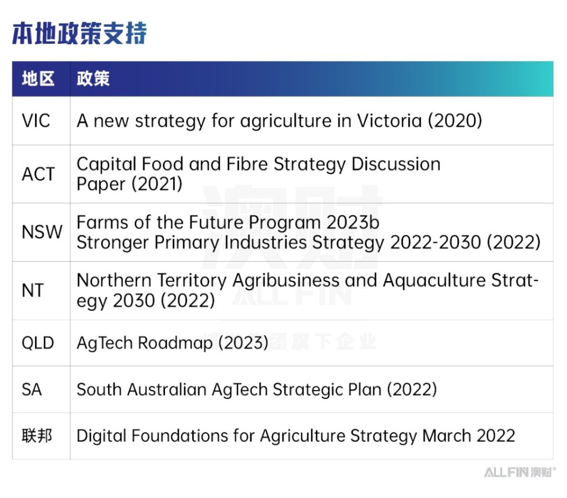Select Northern Territory Agribusiness Strategy text

click(x=308, y=291)
